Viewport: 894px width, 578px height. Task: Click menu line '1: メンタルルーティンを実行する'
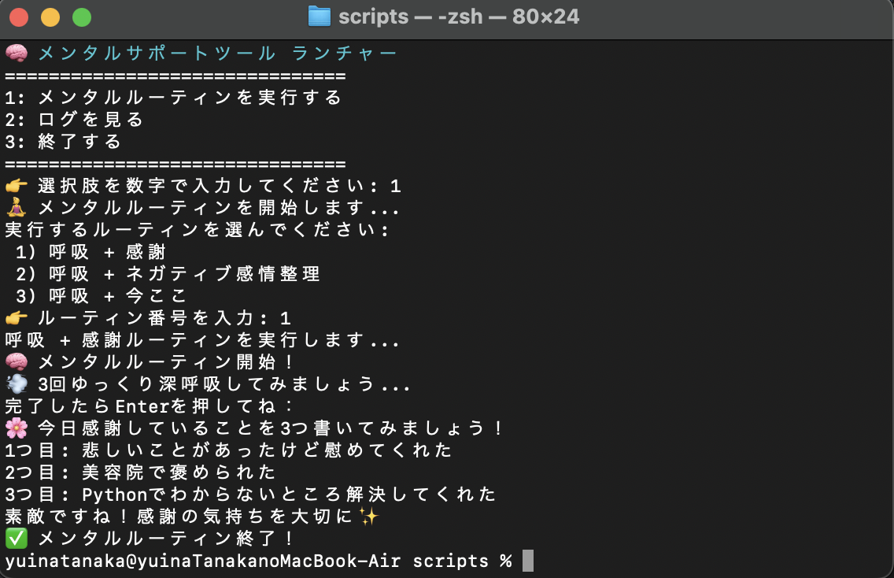[173, 98]
